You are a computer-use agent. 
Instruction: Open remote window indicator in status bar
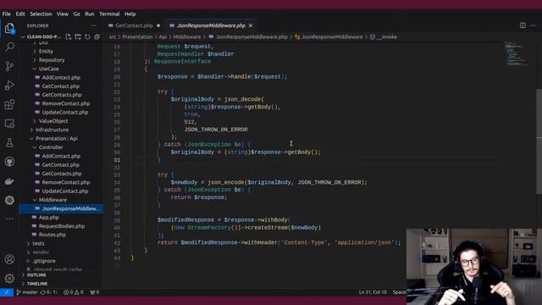pyautogui.click(x=7, y=292)
